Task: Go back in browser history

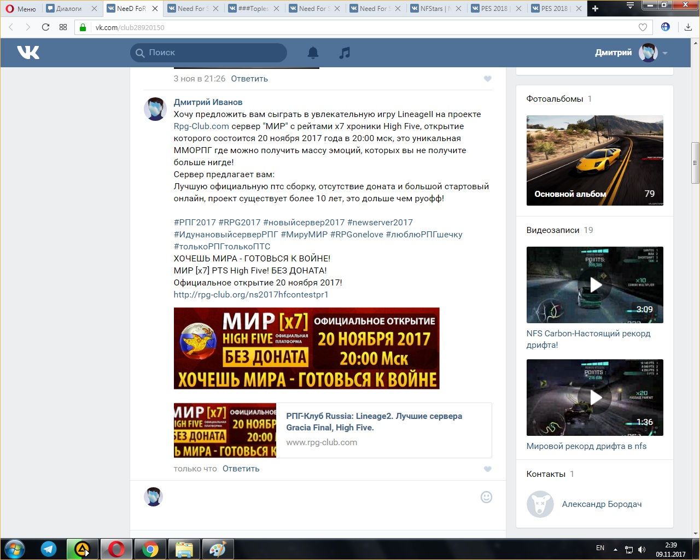Action: [11, 27]
